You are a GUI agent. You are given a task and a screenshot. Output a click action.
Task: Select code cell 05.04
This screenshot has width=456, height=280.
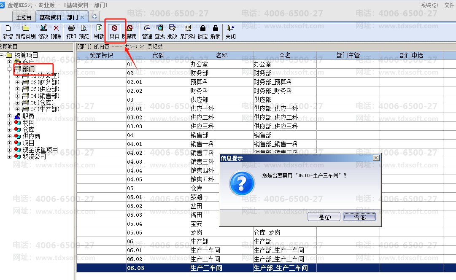click(158, 223)
